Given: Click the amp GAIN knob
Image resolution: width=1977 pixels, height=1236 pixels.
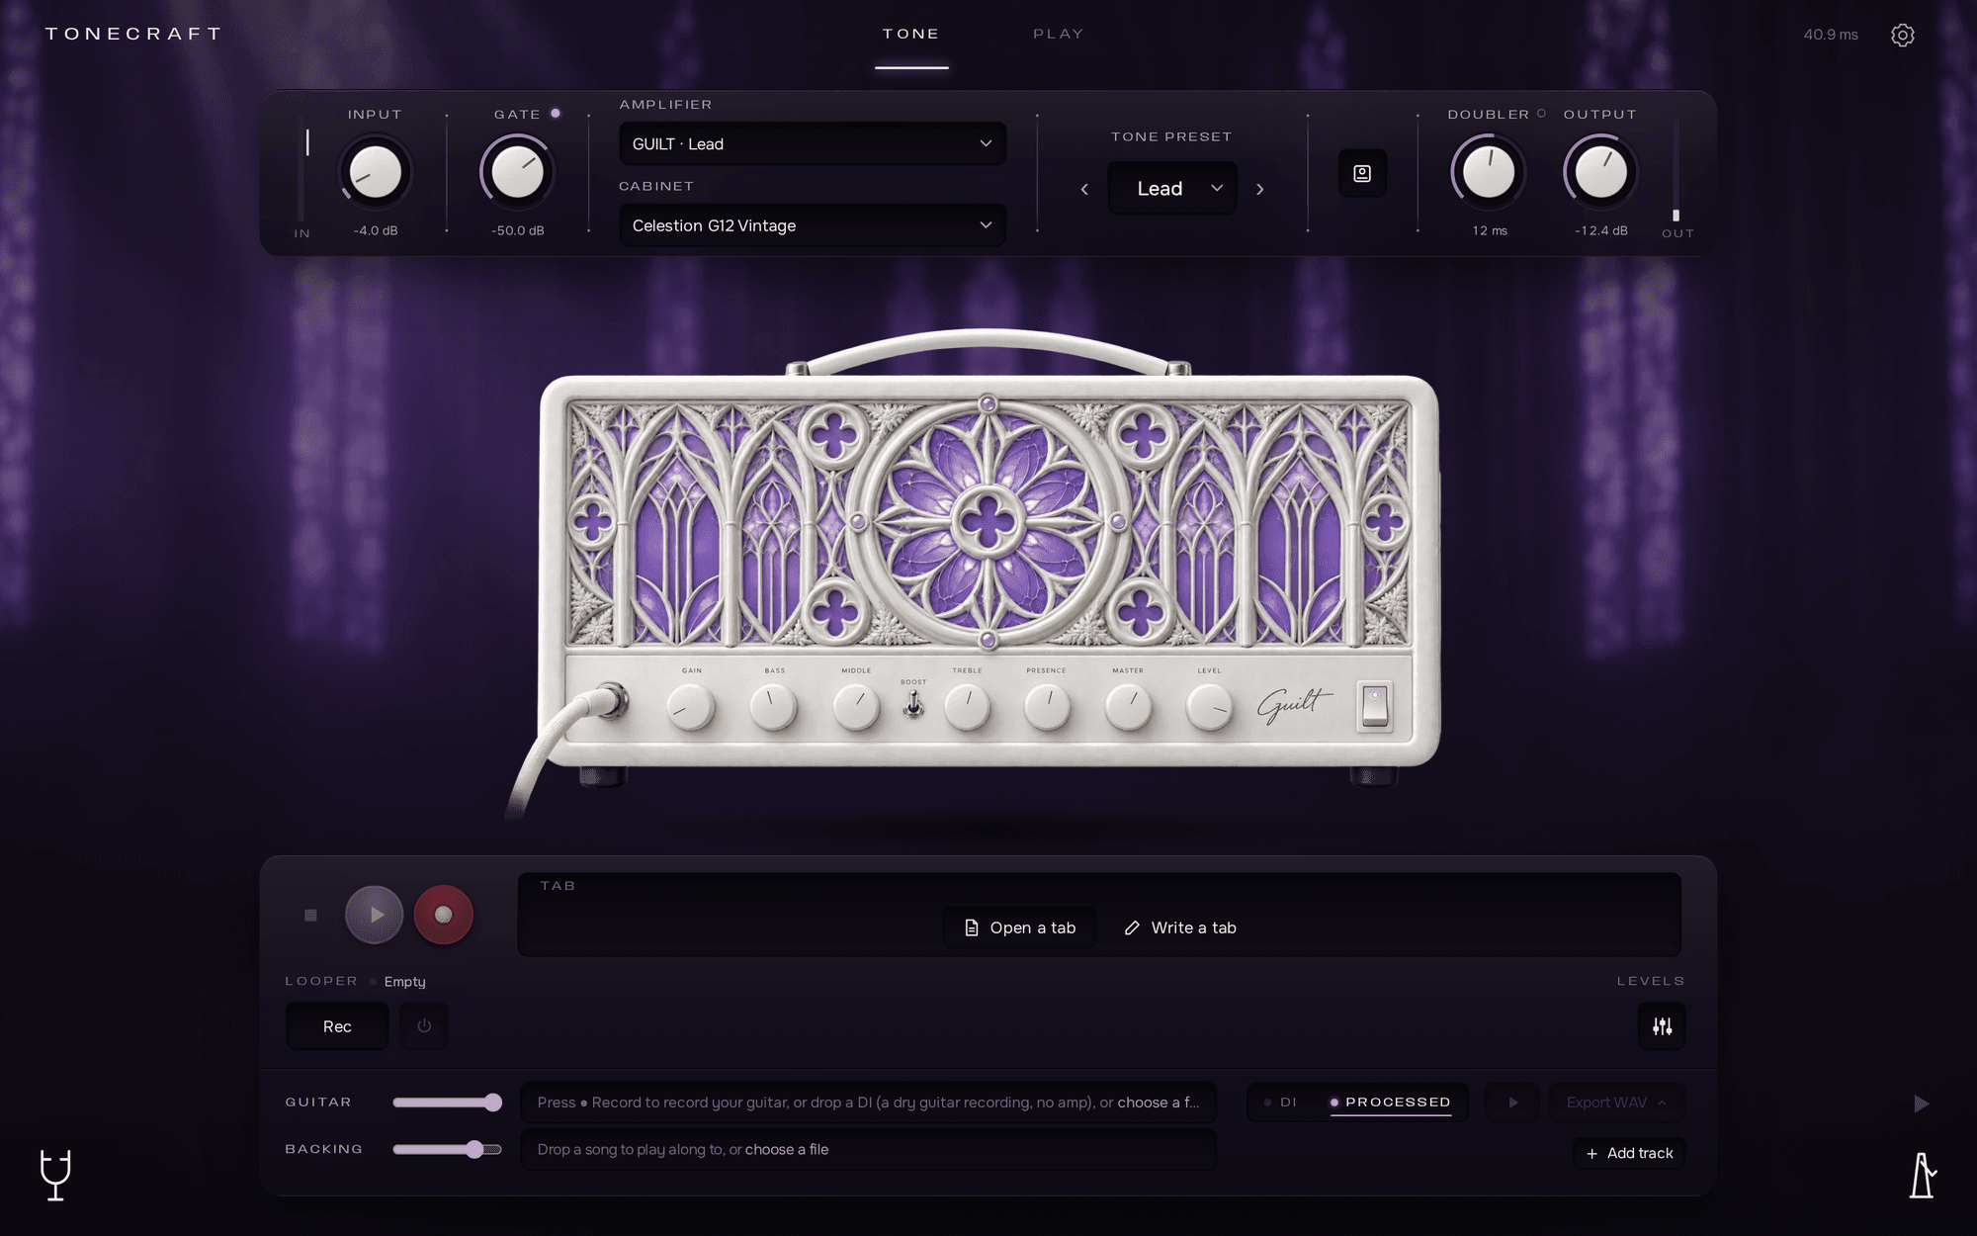Looking at the screenshot, I should pyautogui.click(x=691, y=708).
